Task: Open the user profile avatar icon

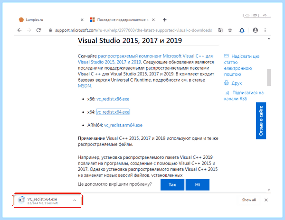Action: [x=256, y=30]
